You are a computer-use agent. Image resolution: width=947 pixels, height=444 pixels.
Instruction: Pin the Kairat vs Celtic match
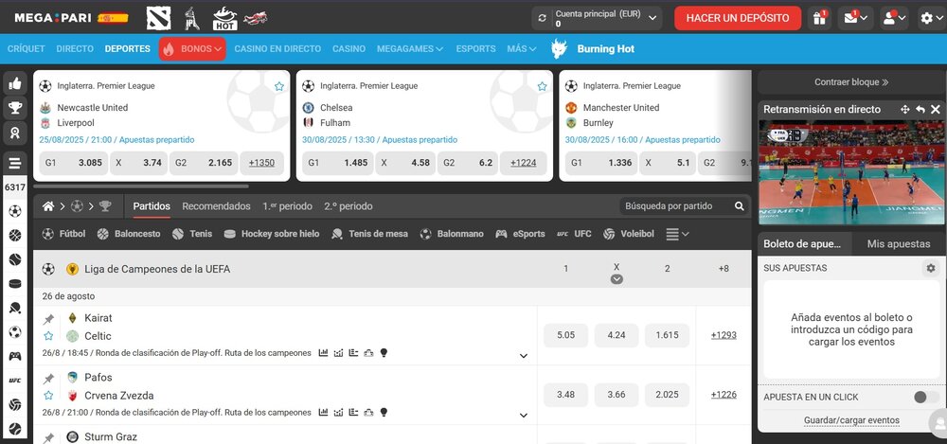48,319
